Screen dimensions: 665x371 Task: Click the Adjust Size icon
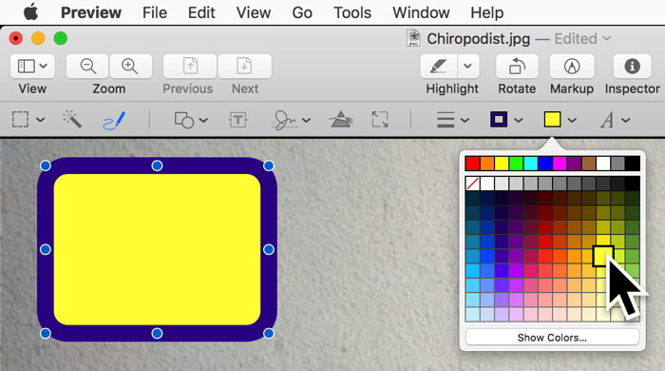380,120
